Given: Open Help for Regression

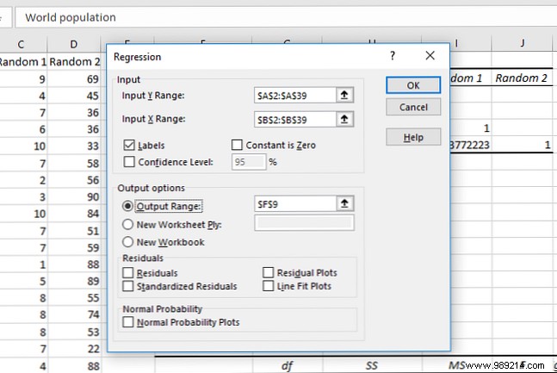Looking at the screenshot, I should [x=413, y=137].
